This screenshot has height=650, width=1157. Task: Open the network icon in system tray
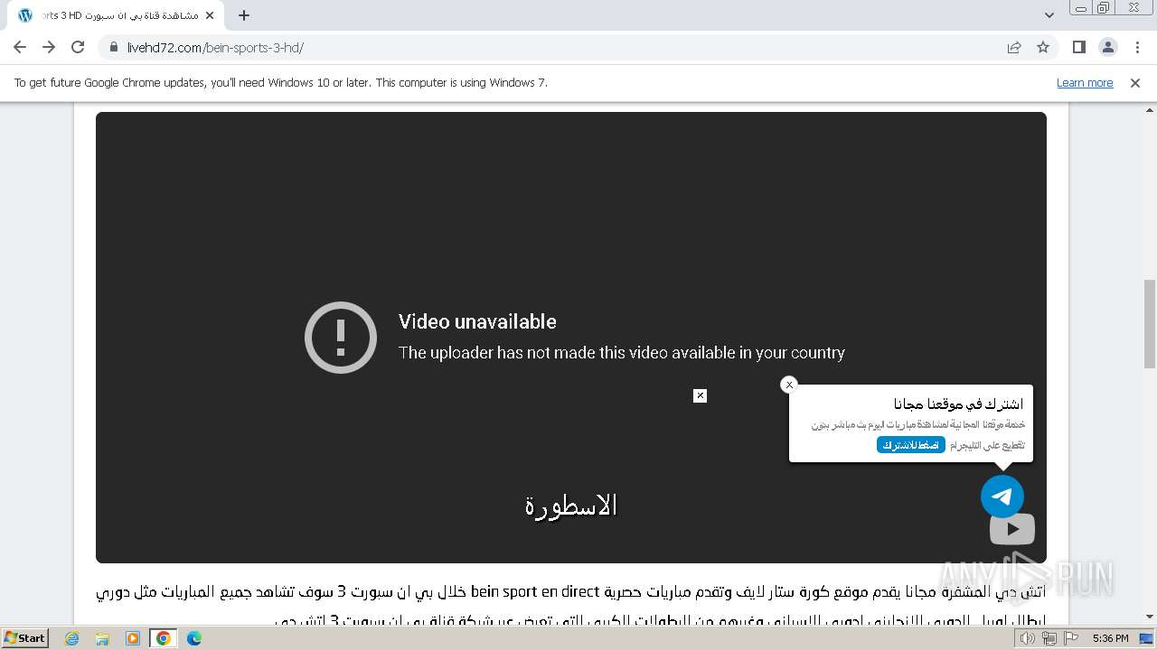[x=1049, y=638]
